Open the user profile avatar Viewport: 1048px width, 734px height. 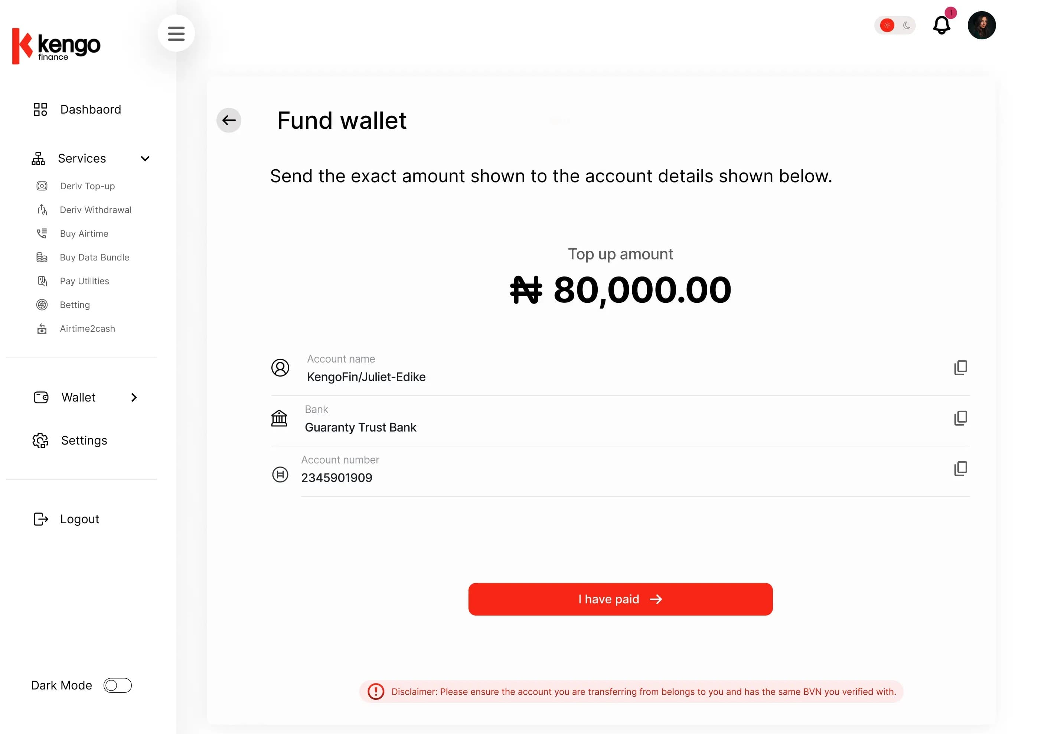pyautogui.click(x=981, y=25)
